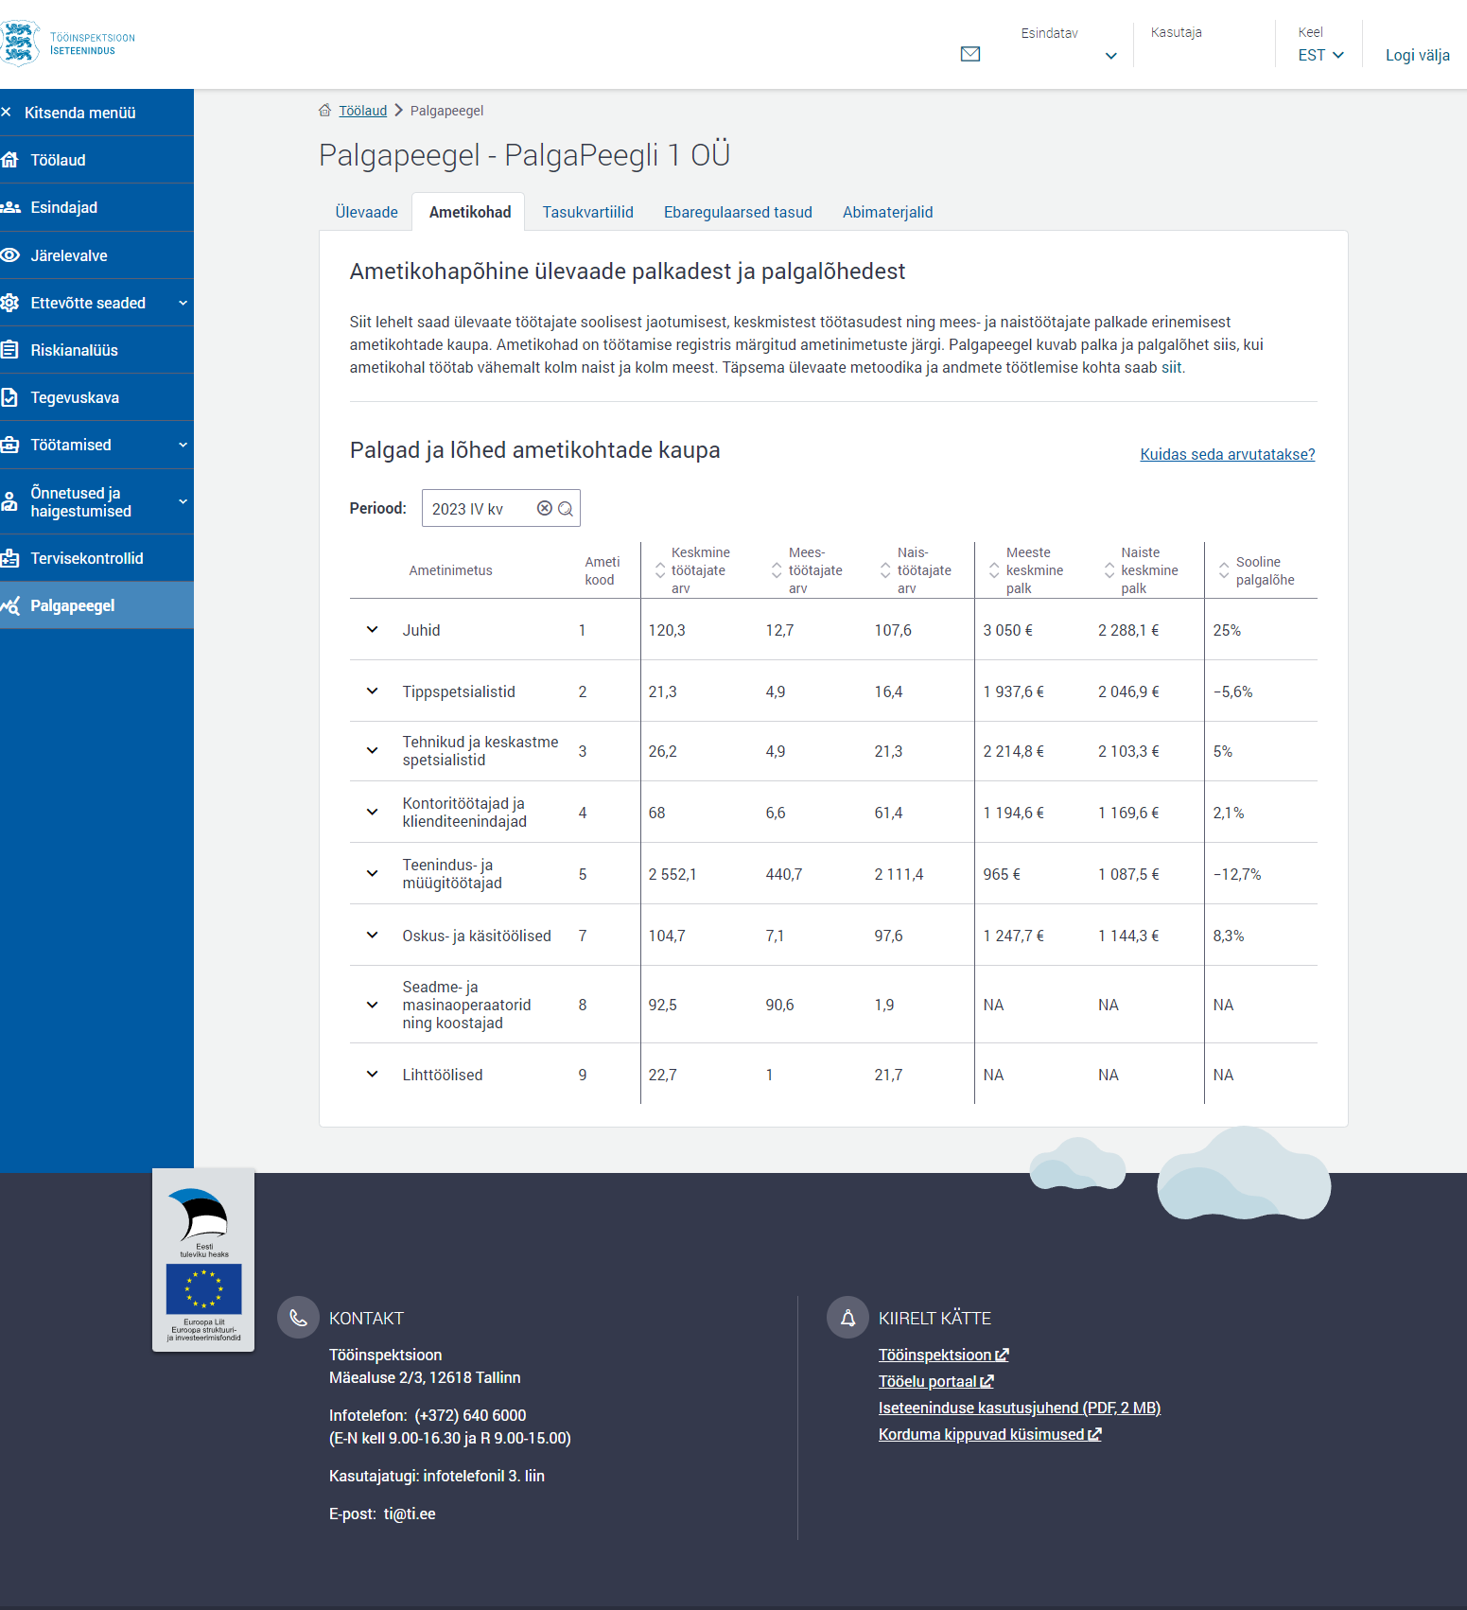The width and height of the screenshot is (1467, 1610).
Task: Open Iseteeninduse kasutusjuhend PDF link
Action: coord(1020,1408)
